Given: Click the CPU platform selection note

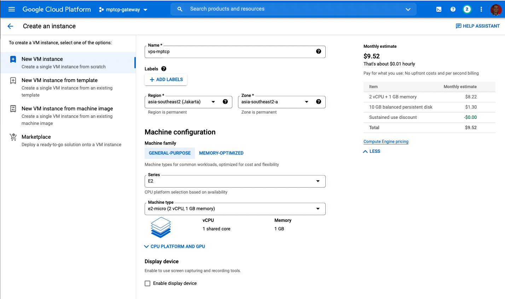Looking at the screenshot, I should point(186,192).
